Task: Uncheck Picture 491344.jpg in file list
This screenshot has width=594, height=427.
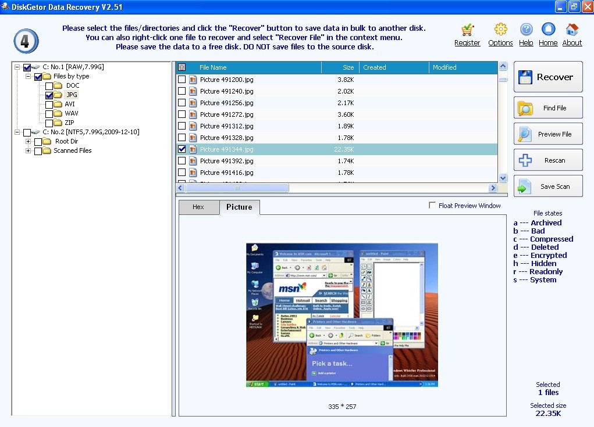Action: coord(180,149)
